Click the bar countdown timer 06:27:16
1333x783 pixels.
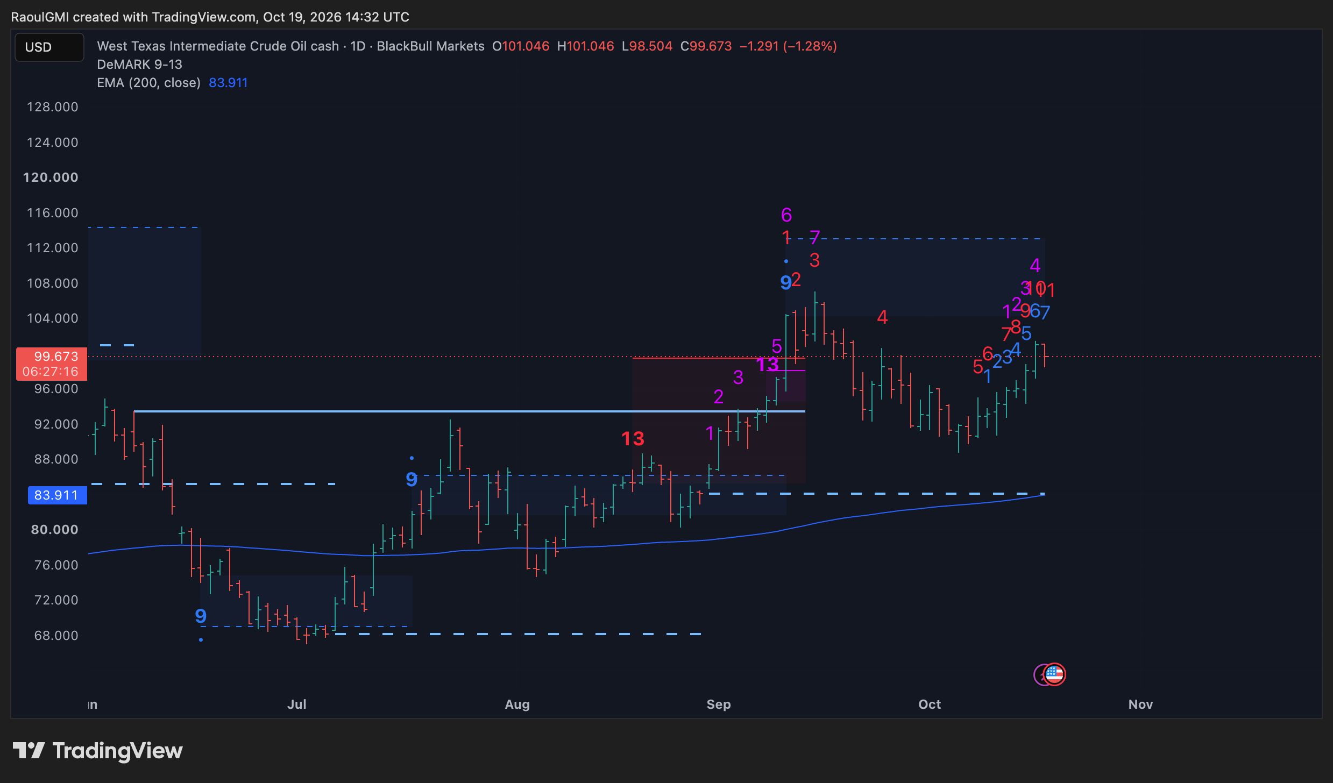click(52, 372)
